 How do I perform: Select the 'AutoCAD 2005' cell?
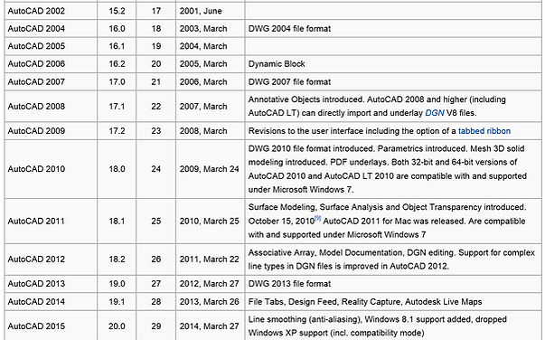(51, 46)
